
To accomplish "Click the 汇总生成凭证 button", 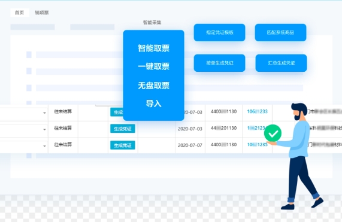I will (281, 63).
